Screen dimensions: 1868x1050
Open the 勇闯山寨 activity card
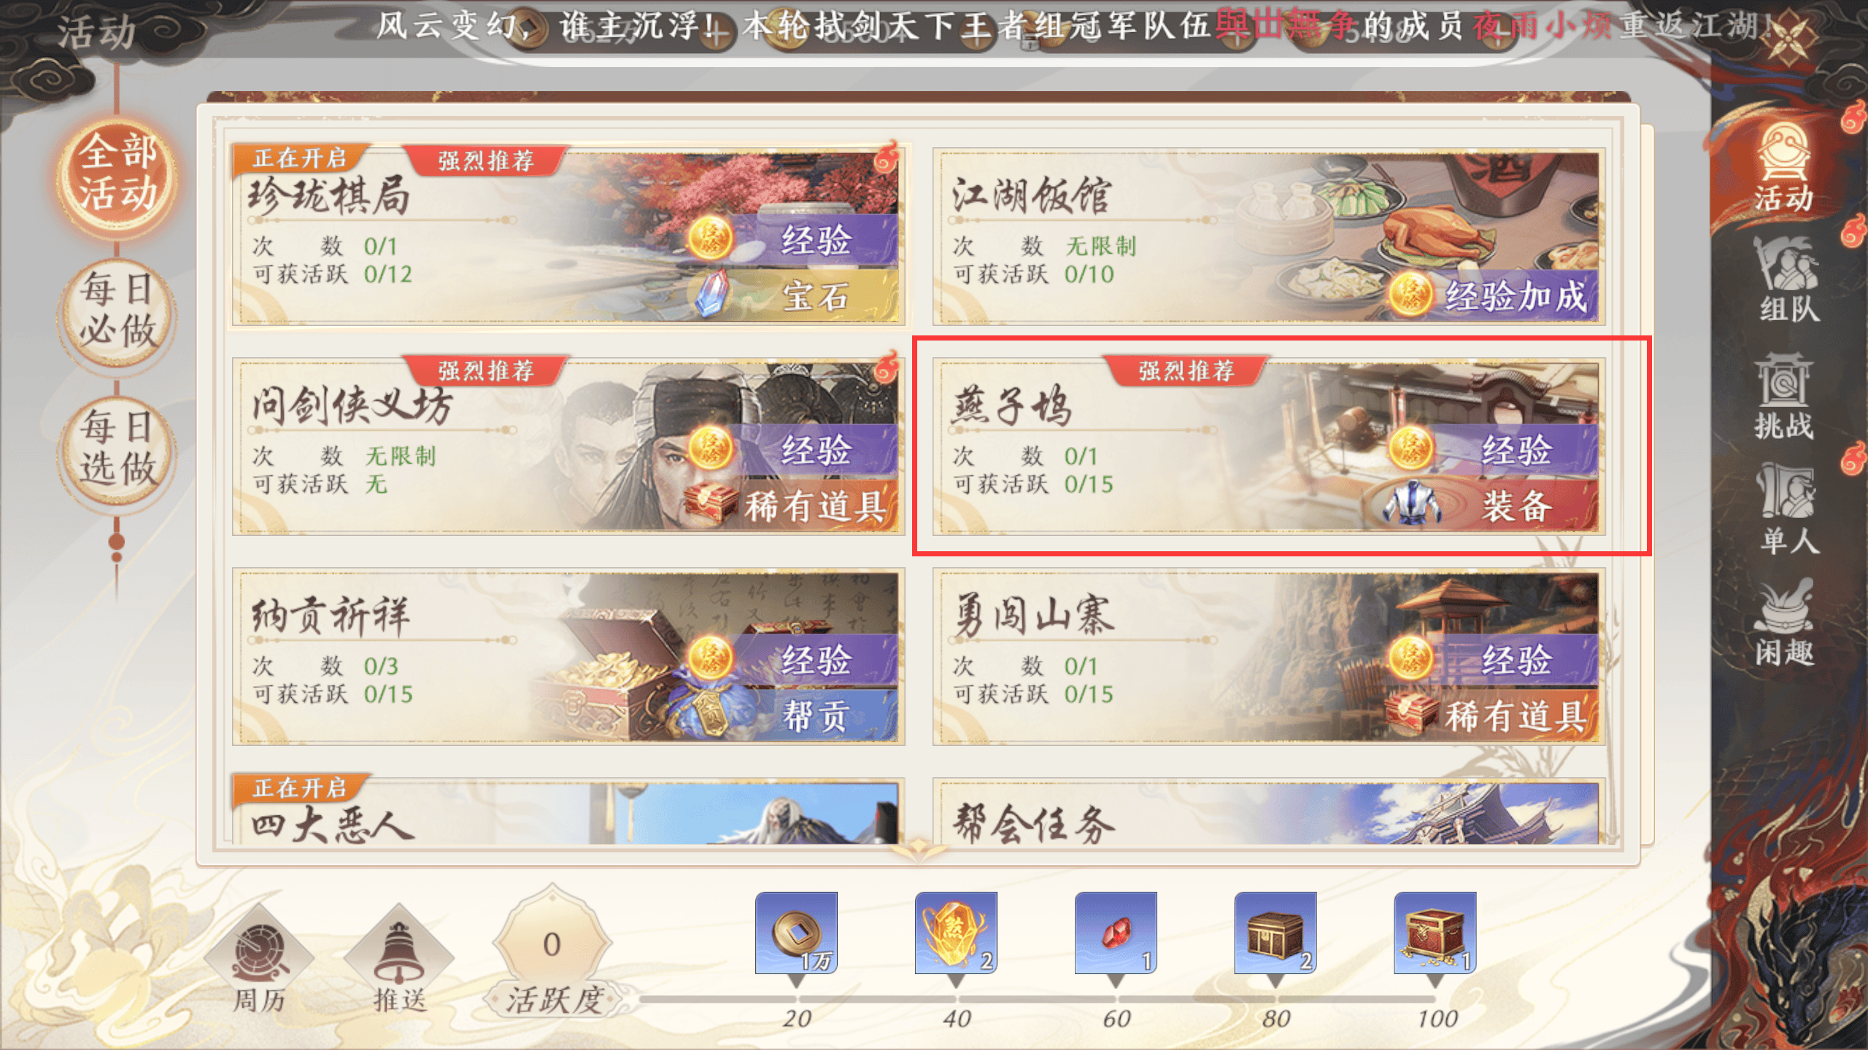pos(1269,655)
